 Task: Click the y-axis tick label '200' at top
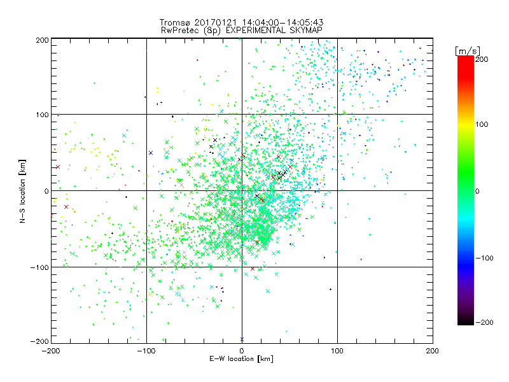42,40
